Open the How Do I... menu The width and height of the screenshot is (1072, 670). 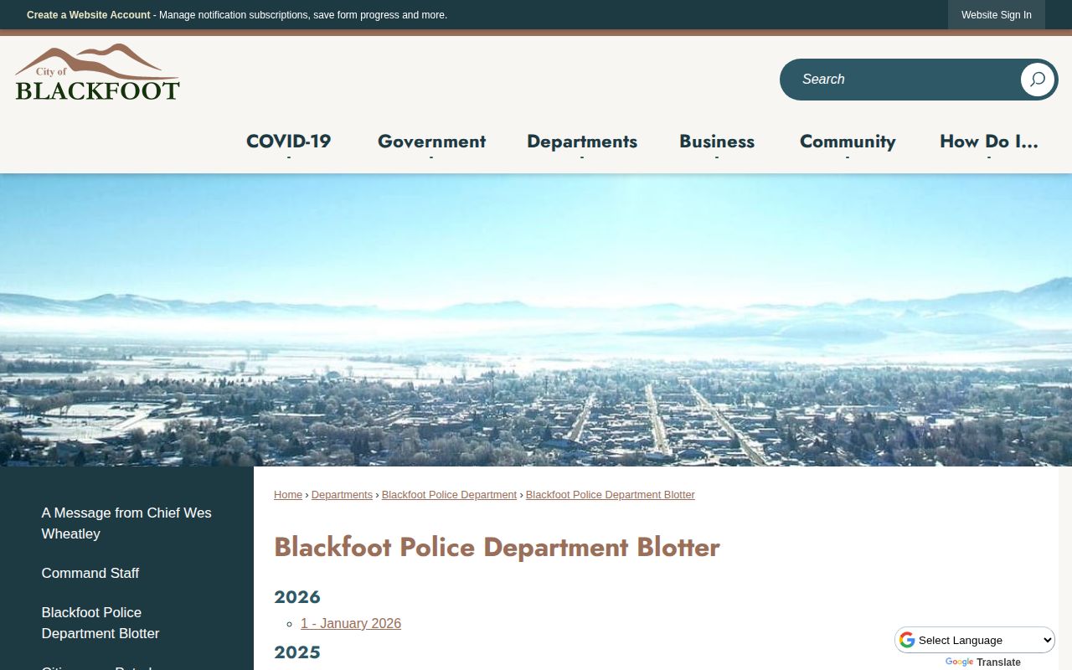pyautogui.click(x=989, y=142)
